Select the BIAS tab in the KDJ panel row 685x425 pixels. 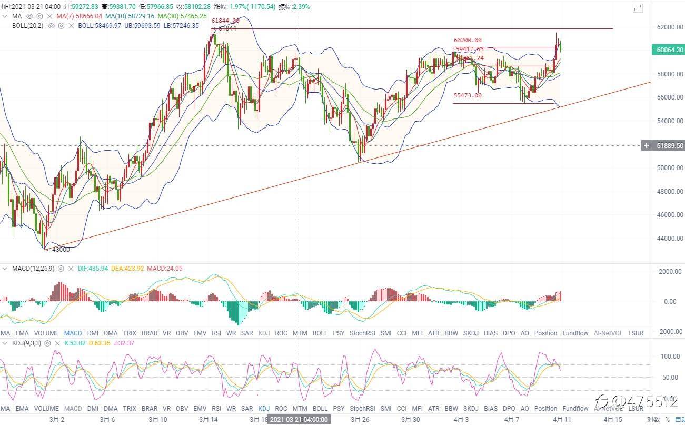[x=491, y=409]
